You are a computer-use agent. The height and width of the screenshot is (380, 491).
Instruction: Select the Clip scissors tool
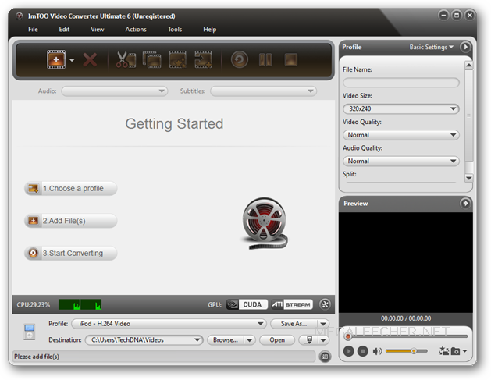click(126, 59)
